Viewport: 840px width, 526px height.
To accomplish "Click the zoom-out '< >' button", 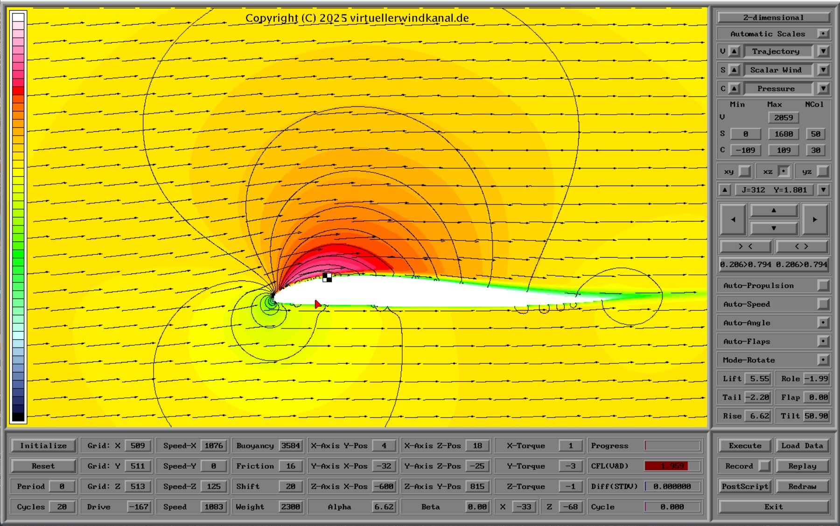I will coord(801,246).
